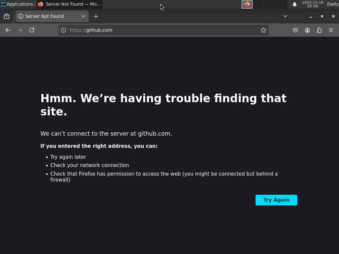Click the disabled forward arrow

(20, 30)
